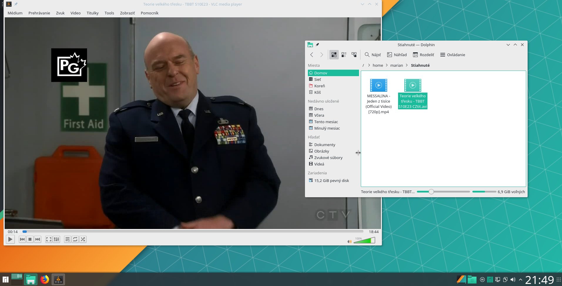
Task: Expand hidden system tray icons arrow
Action: (521, 280)
